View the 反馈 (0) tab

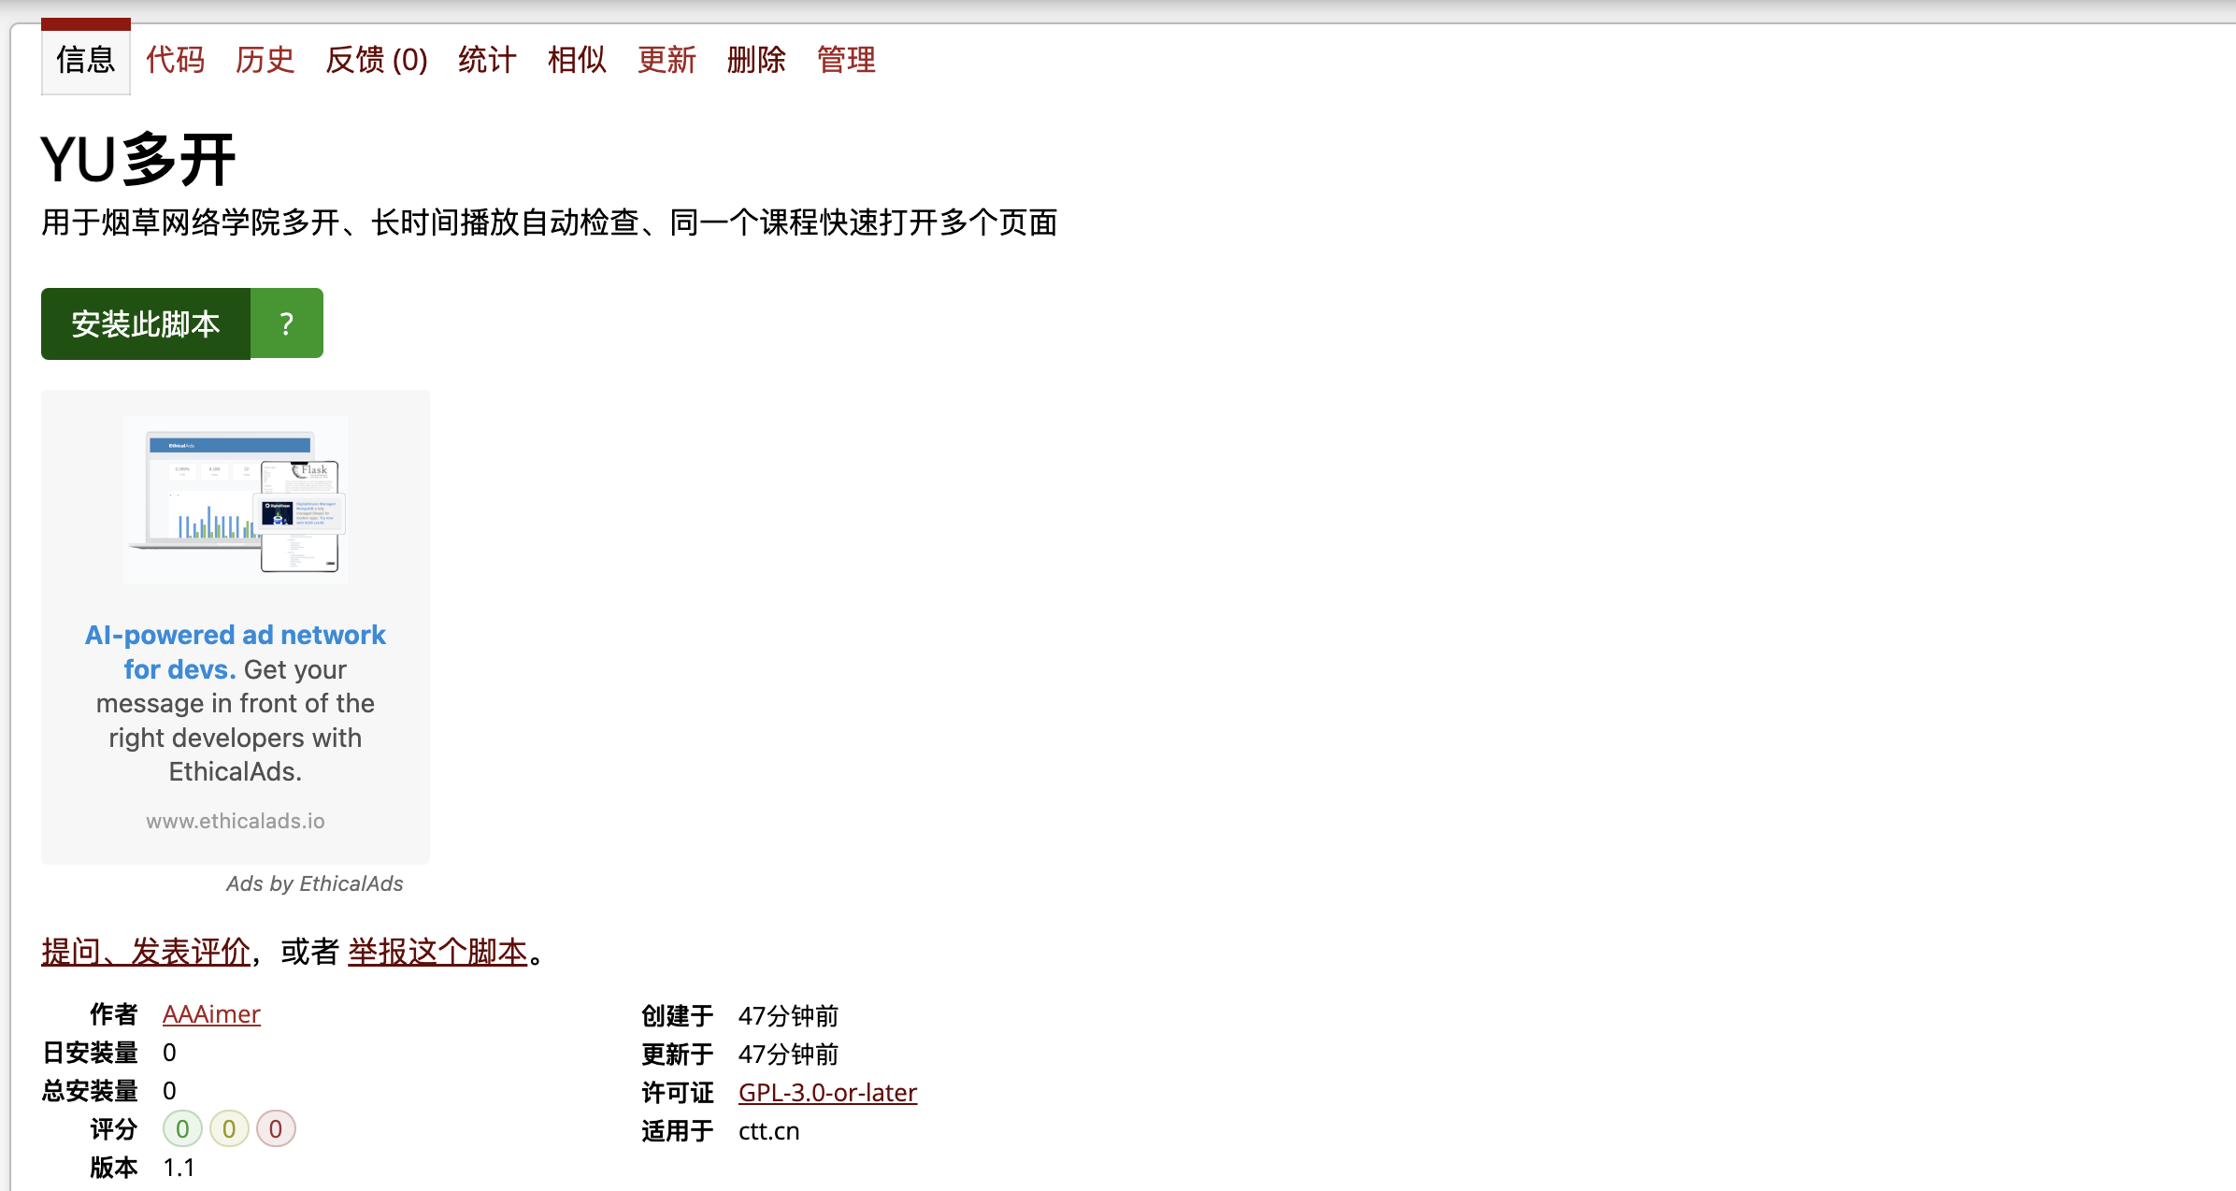click(x=376, y=59)
